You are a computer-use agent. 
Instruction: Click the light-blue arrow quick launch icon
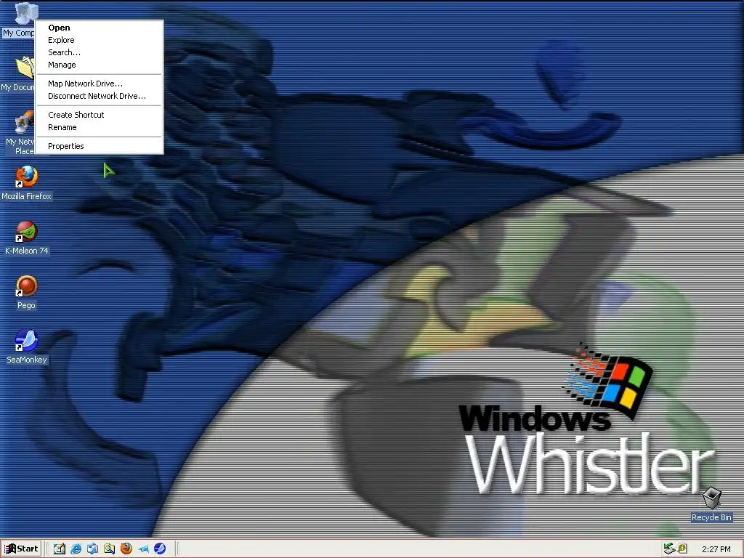click(x=143, y=549)
